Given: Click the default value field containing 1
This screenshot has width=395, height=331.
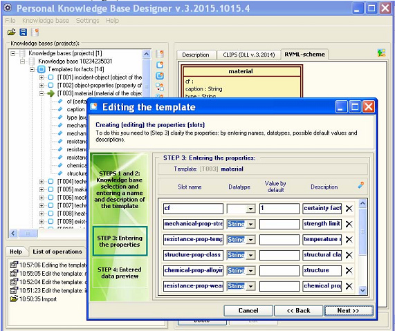Looking at the screenshot, I should pos(279,209).
